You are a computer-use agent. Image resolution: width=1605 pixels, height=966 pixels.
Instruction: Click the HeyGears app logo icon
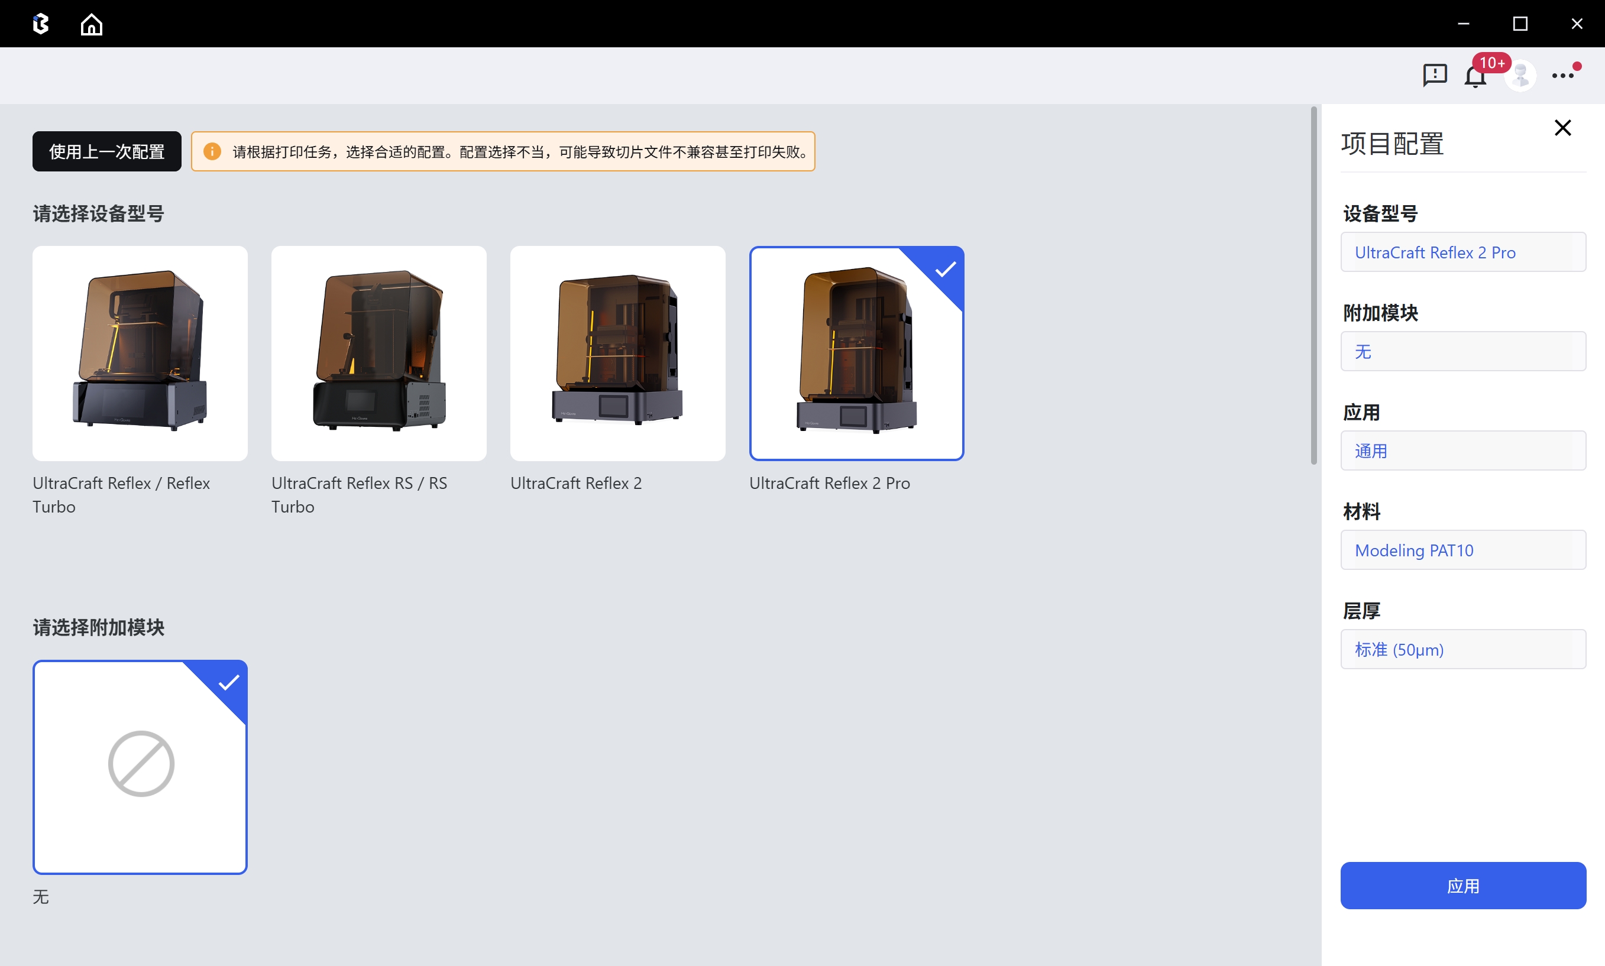tap(41, 24)
